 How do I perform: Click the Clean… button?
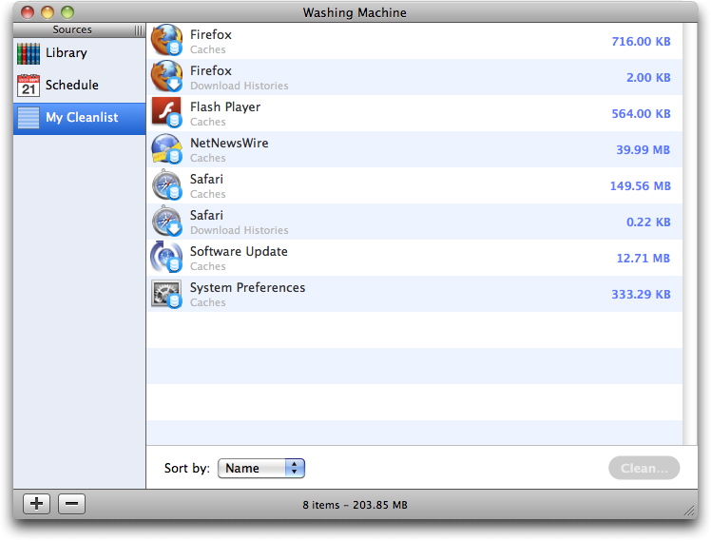644,468
